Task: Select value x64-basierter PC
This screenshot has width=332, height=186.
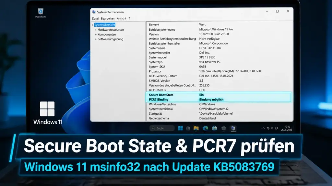Action: coord(210,62)
